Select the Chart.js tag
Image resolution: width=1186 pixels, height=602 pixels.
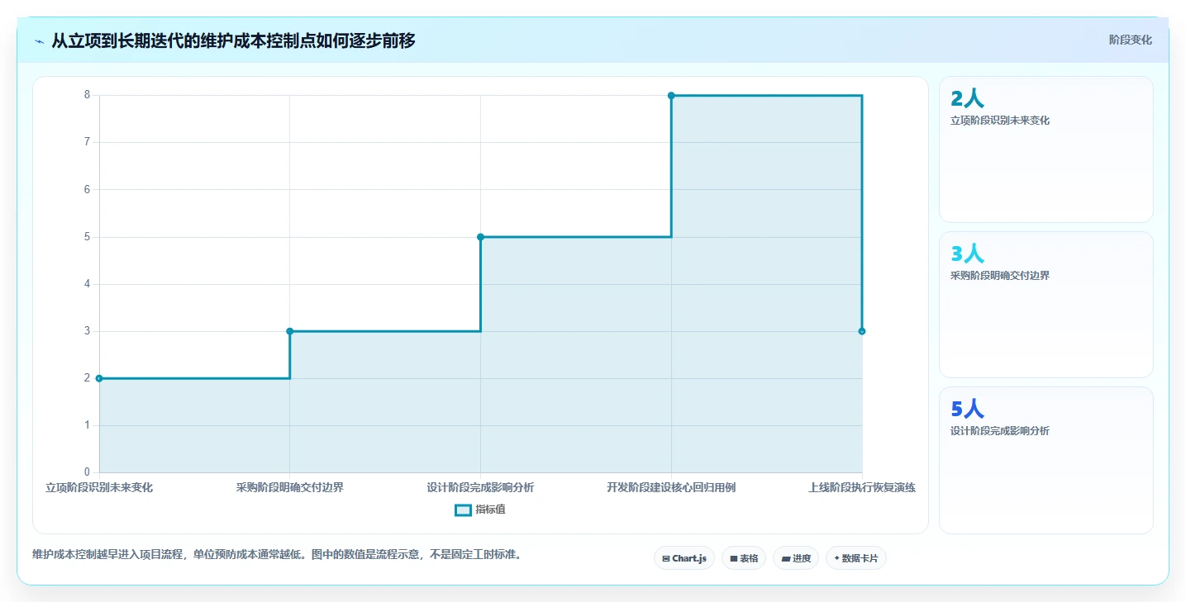pos(684,558)
